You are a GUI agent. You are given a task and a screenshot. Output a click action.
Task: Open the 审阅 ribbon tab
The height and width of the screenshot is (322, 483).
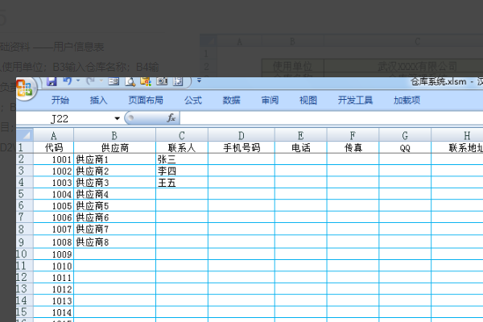point(270,100)
